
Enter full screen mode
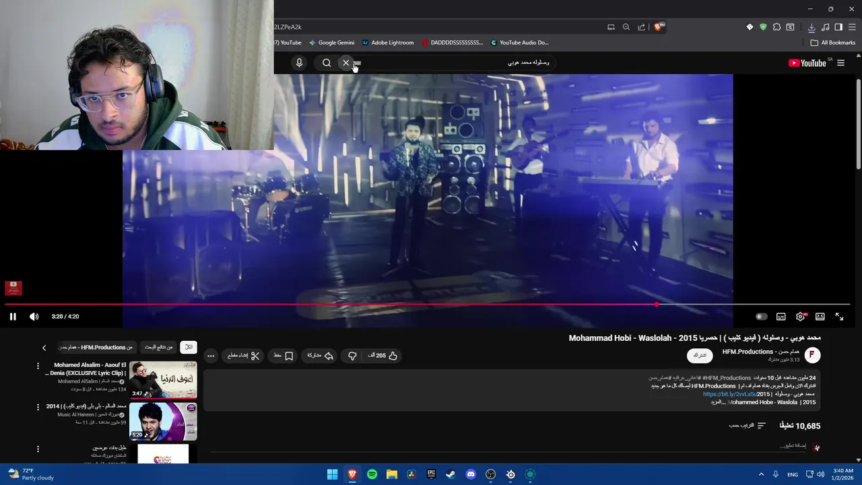click(x=839, y=317)
